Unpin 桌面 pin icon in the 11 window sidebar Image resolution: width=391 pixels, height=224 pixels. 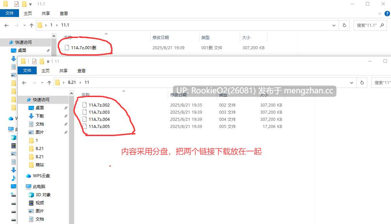click(66, 108)
